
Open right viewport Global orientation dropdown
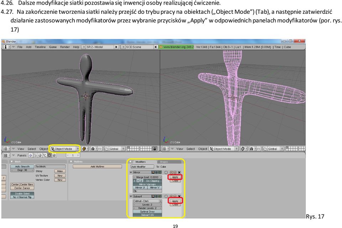pos(276,149)
